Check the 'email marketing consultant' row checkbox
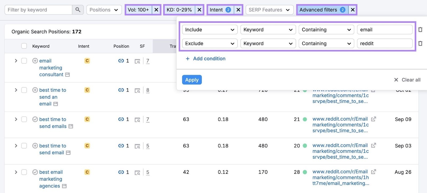Image resolution: width=427 pixels, height=193 pixels. pyautogui.click(x=24, y=61)
